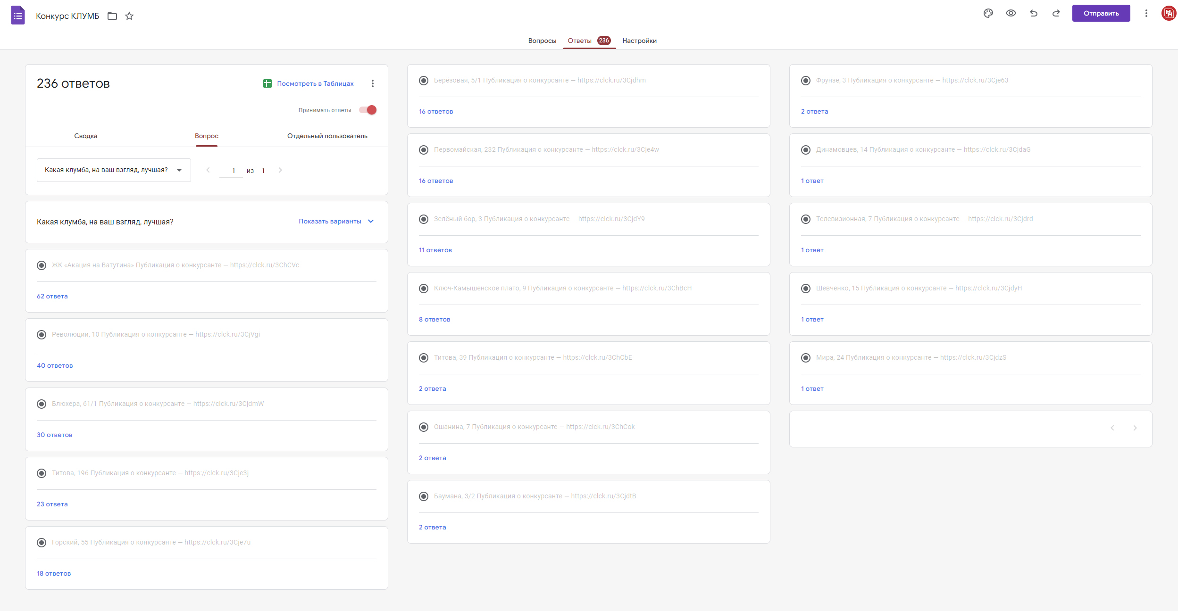Toggle the Принимать ответы switch
Viewport: 1178px width, 611px height.
pos(368,110)
